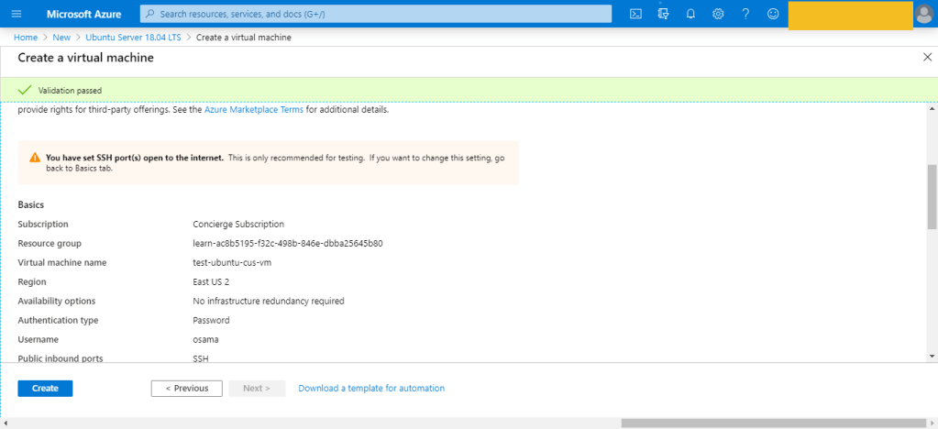Go to the Home breadcrumb

(26, 38)
